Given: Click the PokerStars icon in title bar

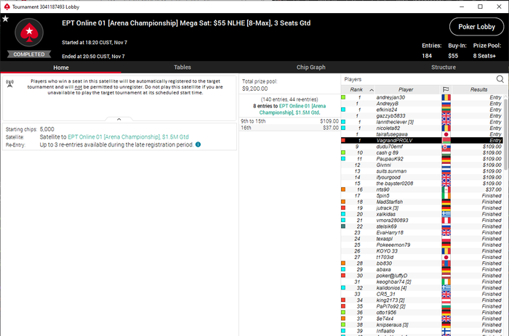Looking at the screenshot, I should point(7,7).
